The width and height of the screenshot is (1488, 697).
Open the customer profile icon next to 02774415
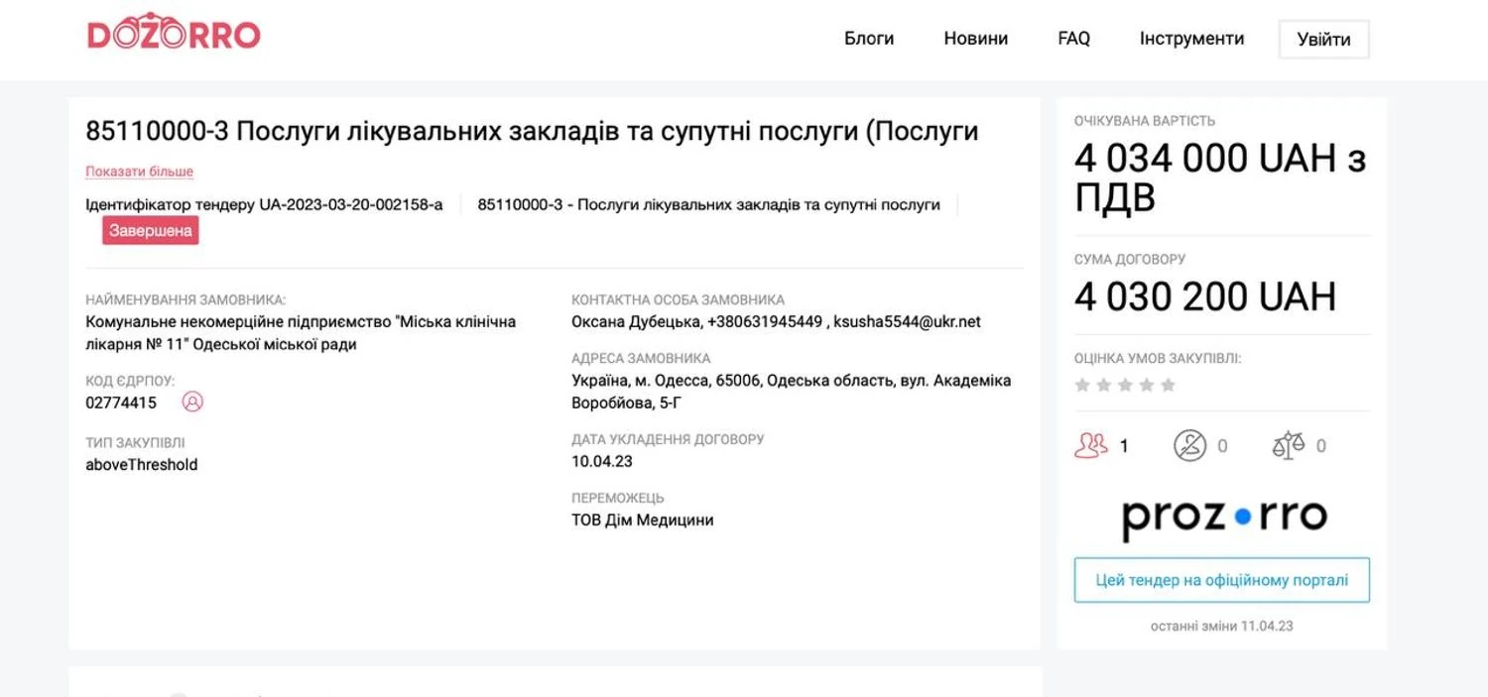(x=192, y=402)
